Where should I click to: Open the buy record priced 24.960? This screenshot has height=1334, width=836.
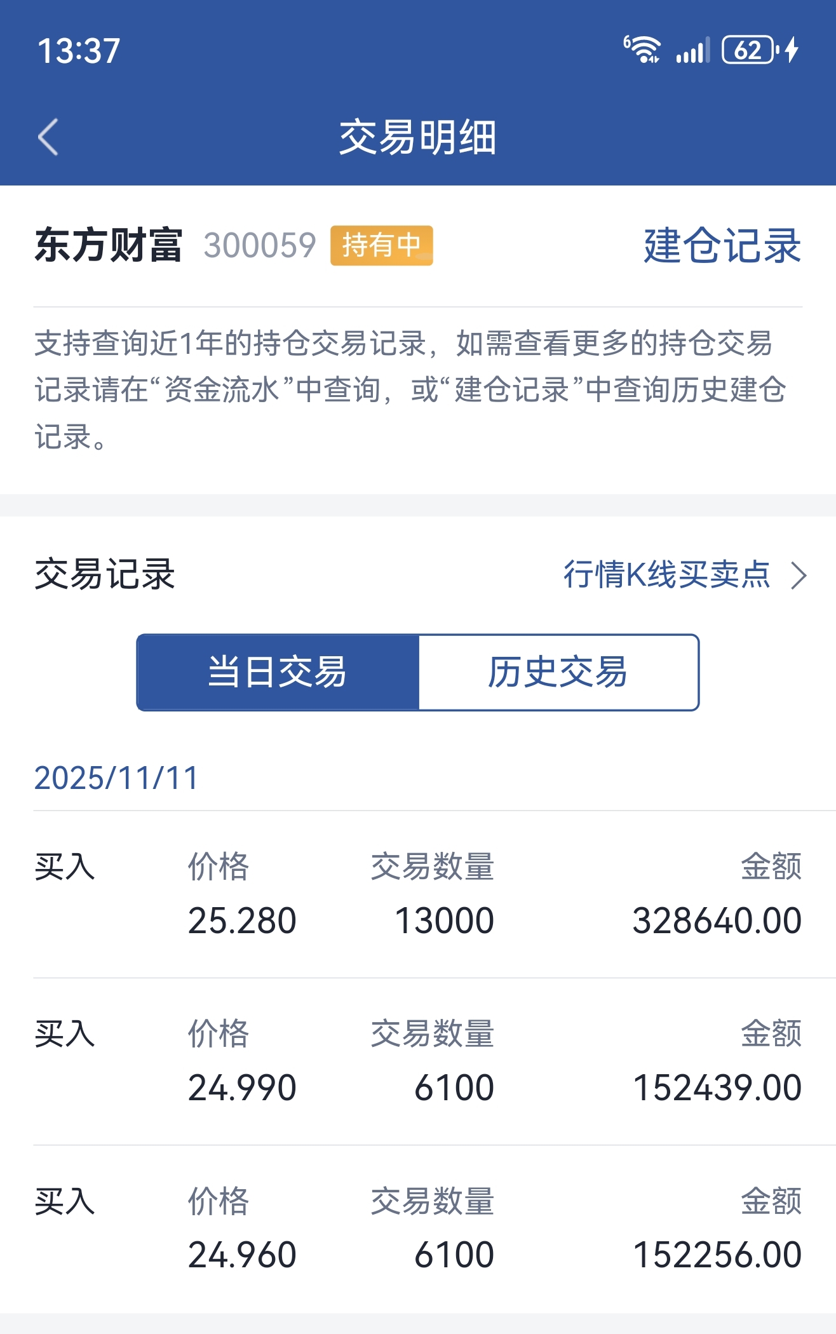pyautogui.click(x=418, y=1229)
